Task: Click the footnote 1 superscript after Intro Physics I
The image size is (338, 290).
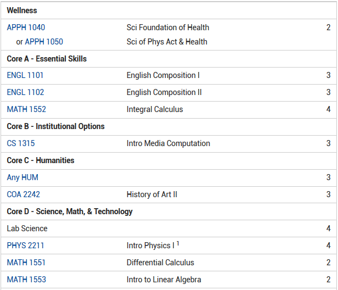Action: click(178, 244)
